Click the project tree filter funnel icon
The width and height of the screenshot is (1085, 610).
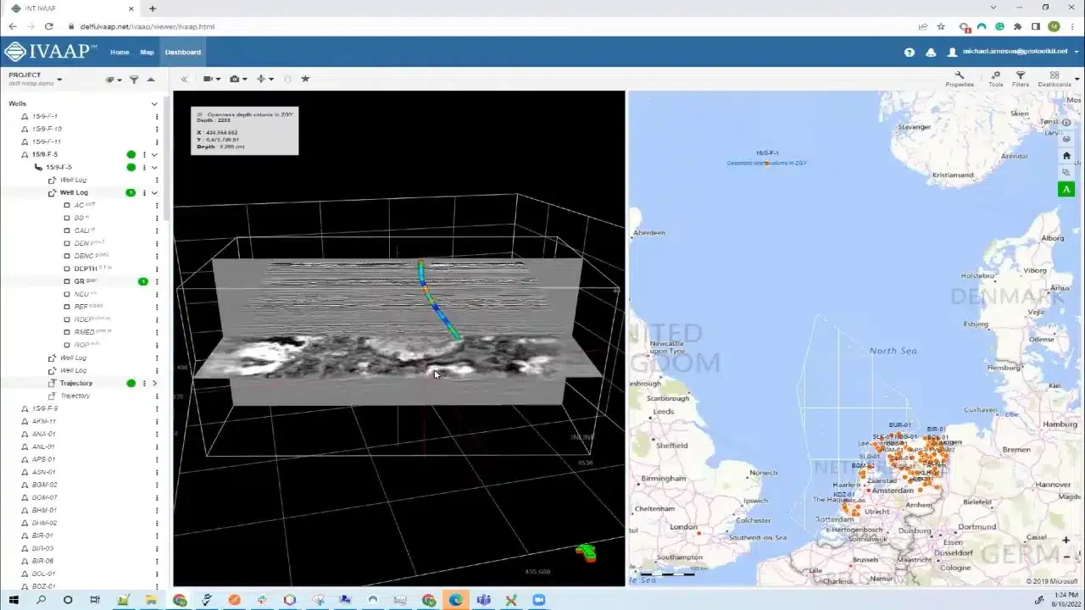click(134, 80)
